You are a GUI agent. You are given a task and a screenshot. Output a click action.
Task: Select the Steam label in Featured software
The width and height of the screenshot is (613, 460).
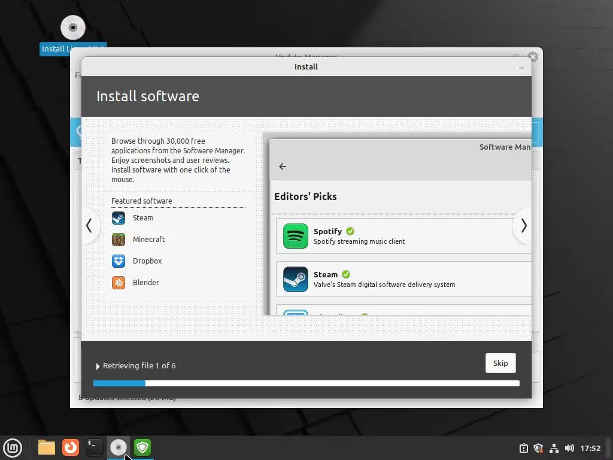143,218
